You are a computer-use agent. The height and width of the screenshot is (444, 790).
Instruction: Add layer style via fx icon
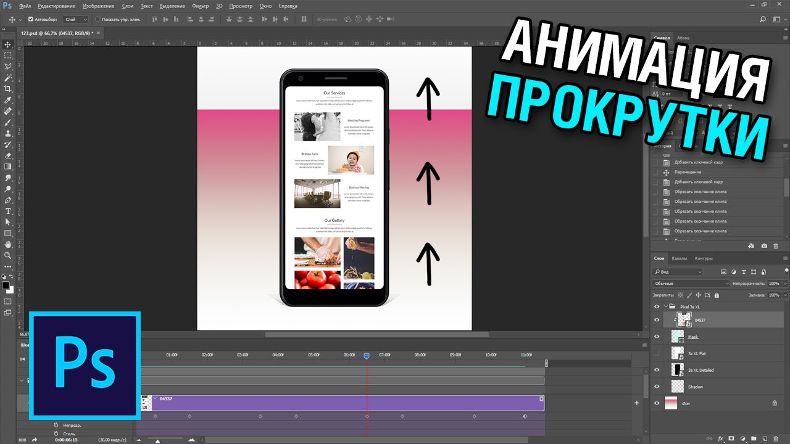pos(720,439)
